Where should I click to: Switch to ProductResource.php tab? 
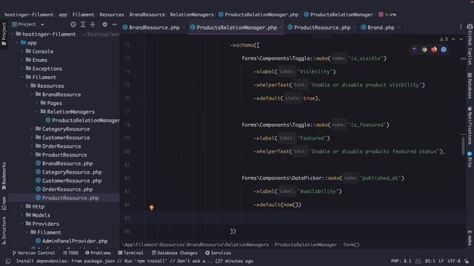(319, 27)
